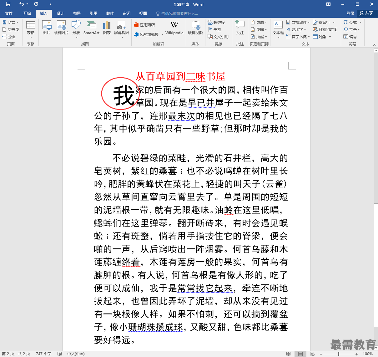Open the 页眉 header dropdown
The image size is (378, 357).
point(259,23)
